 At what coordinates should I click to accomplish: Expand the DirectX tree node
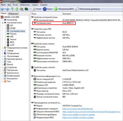click(2, 65)
